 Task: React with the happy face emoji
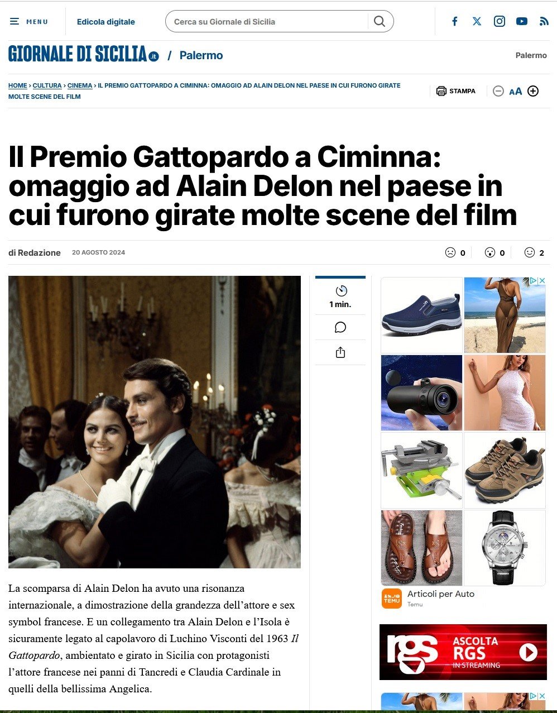(x=530, y=252)
